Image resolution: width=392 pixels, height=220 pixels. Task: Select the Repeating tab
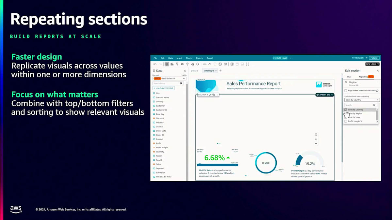363,77
